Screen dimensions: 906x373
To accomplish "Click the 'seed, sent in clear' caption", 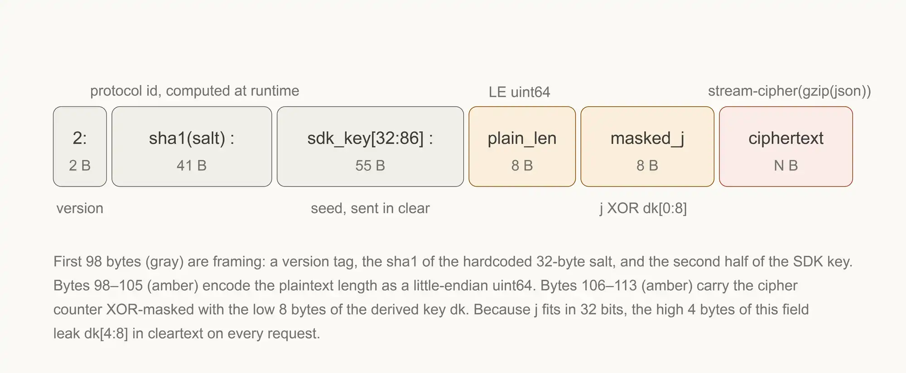I will pos(370,208).
